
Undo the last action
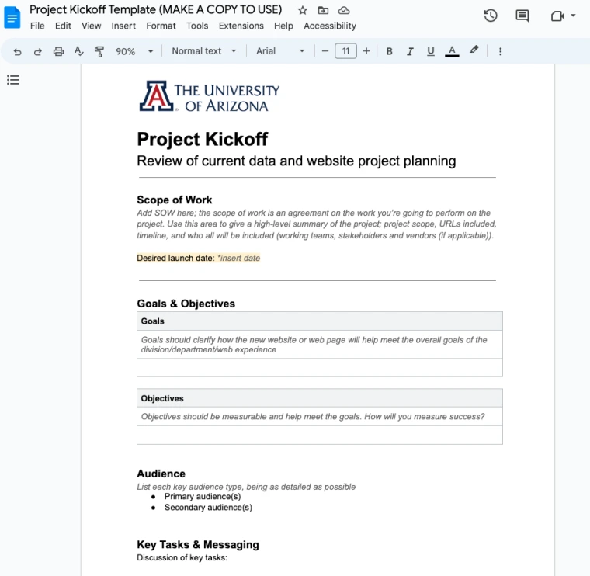coord(17,51)
